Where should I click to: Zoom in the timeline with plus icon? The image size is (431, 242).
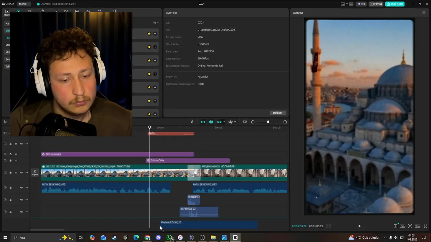285,122
